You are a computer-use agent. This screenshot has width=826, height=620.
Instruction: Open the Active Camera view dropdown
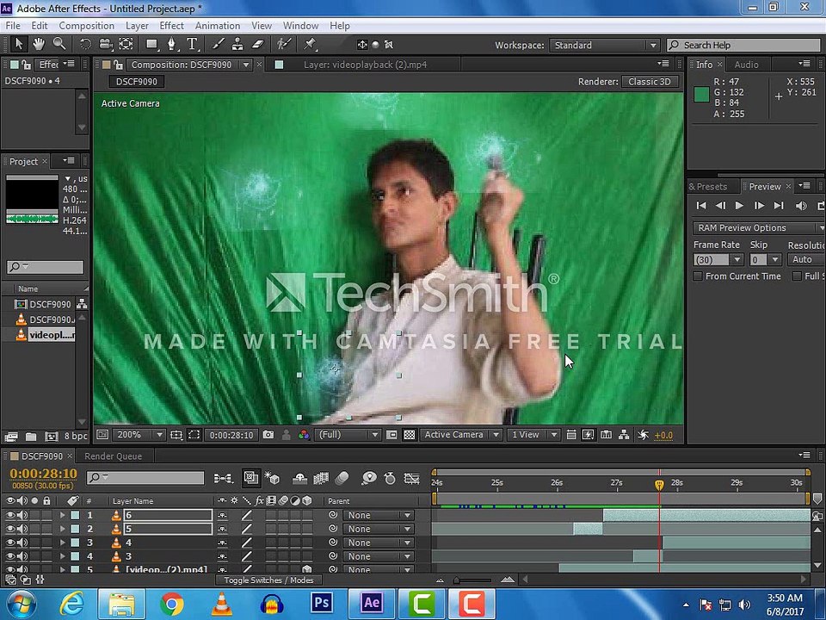click(460, 435)
